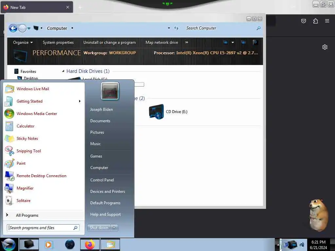Open Pictures from Start menu
Viewport: 335px width, 251px height.
point(97,132)
